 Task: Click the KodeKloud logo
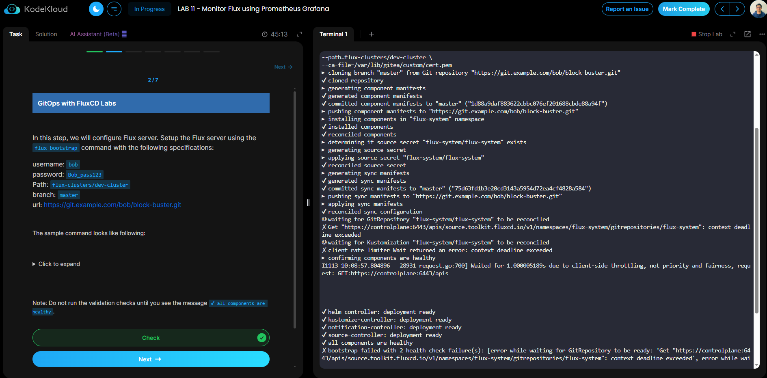pyautogui.click(x=36, y=9)
